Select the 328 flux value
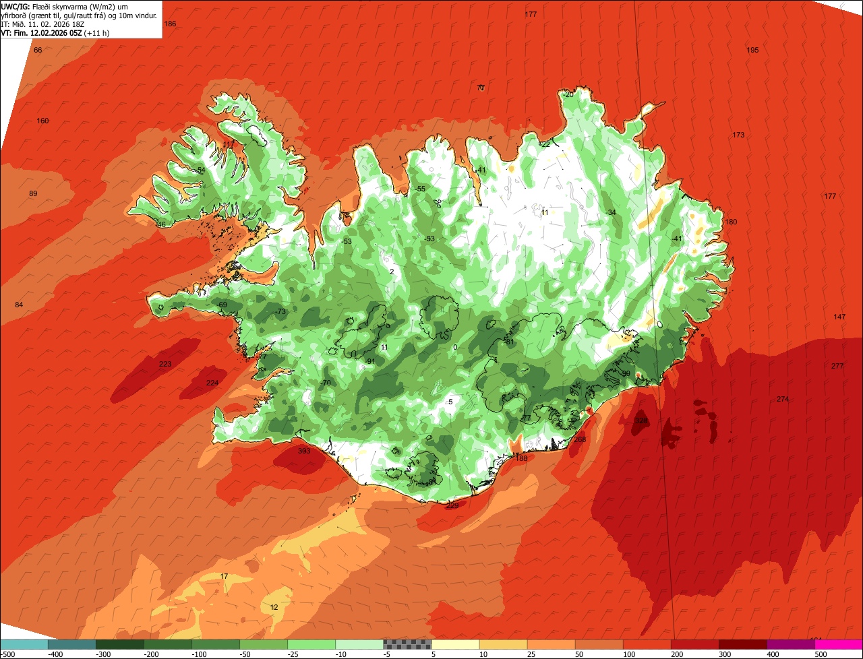Screen dimensions: 863x659 pyautogui.click(x=641, y=420)
